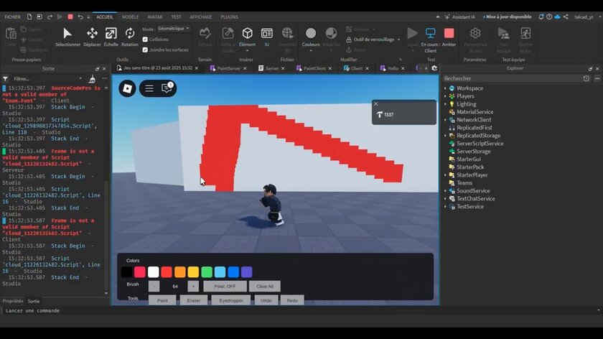This screenshot has width=603, height=339.
Task: Toggle the Pixel: OFF button
Action: (x=225, y=287)
